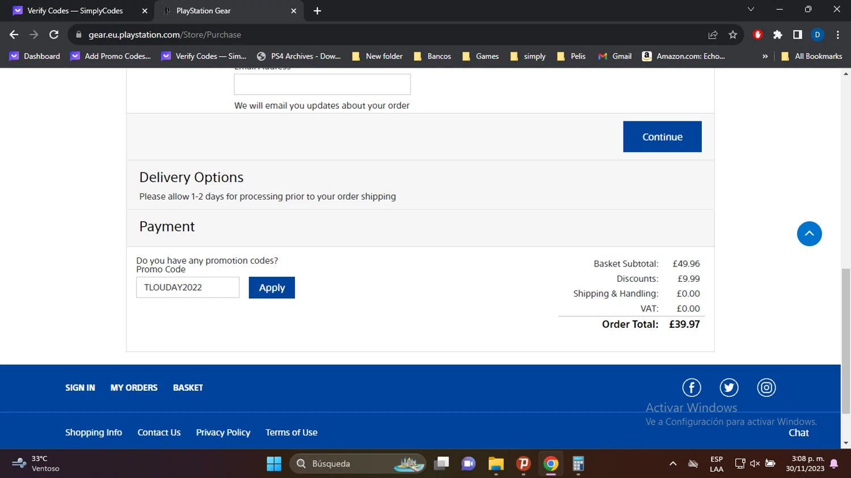Open the Games bookmark folder
851x478 pixels.
481,56
